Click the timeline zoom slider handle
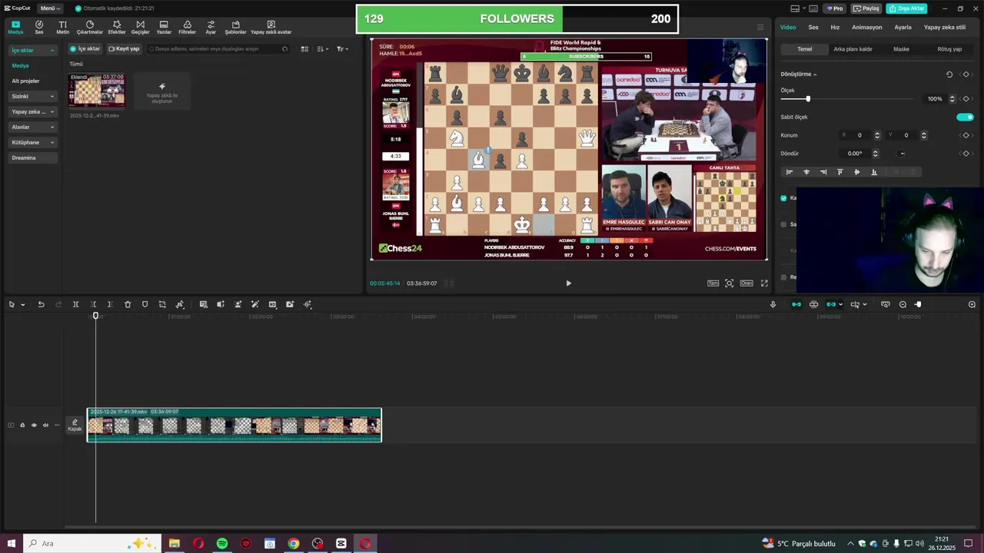Image resolution: width=984 pixels, height=553 pixels. [x=918, y=305]
